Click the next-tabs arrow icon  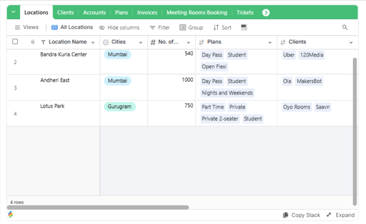tap(265, 13)
